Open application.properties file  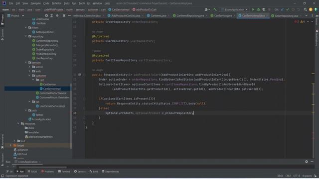(x=40, y=137)
